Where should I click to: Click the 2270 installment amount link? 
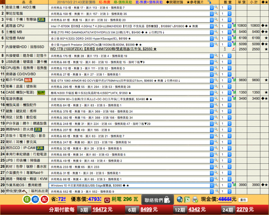point(242,209)
